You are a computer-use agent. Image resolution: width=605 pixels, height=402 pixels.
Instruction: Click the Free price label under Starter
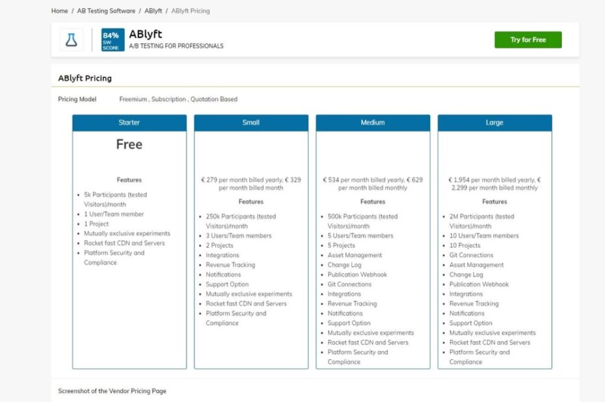tap(129, 144)
